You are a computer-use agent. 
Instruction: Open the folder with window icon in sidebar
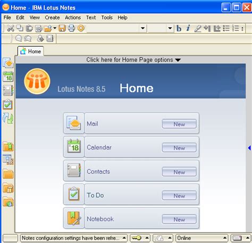click(x=8, y=188)
